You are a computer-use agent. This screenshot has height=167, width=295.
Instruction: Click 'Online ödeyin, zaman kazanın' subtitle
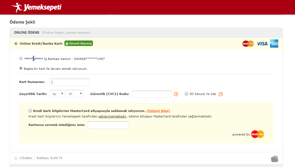click(66, 33)
